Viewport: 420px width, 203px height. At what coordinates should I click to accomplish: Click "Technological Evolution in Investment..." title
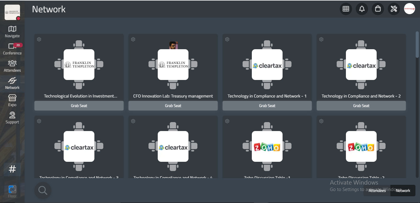(81, 96)
